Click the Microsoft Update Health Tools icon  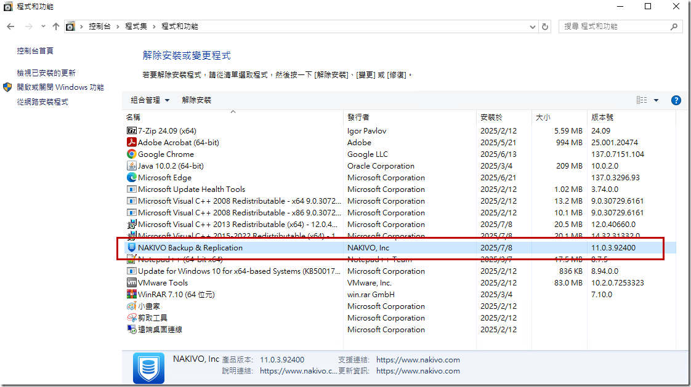(131, 190)
